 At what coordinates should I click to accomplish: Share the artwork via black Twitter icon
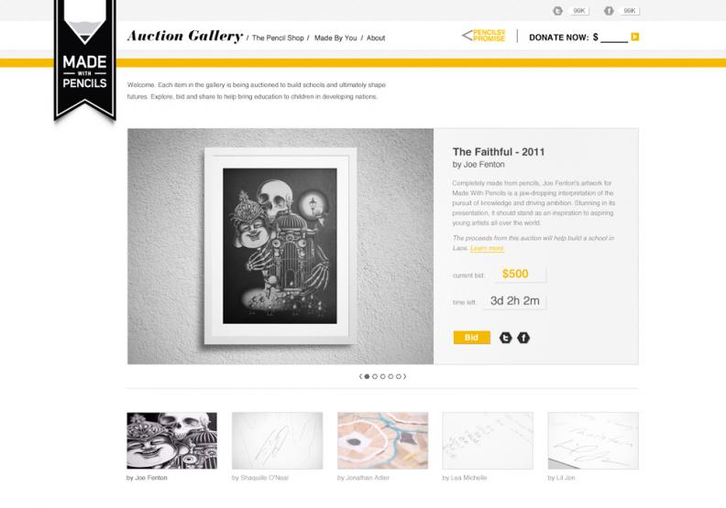point(506,338)
